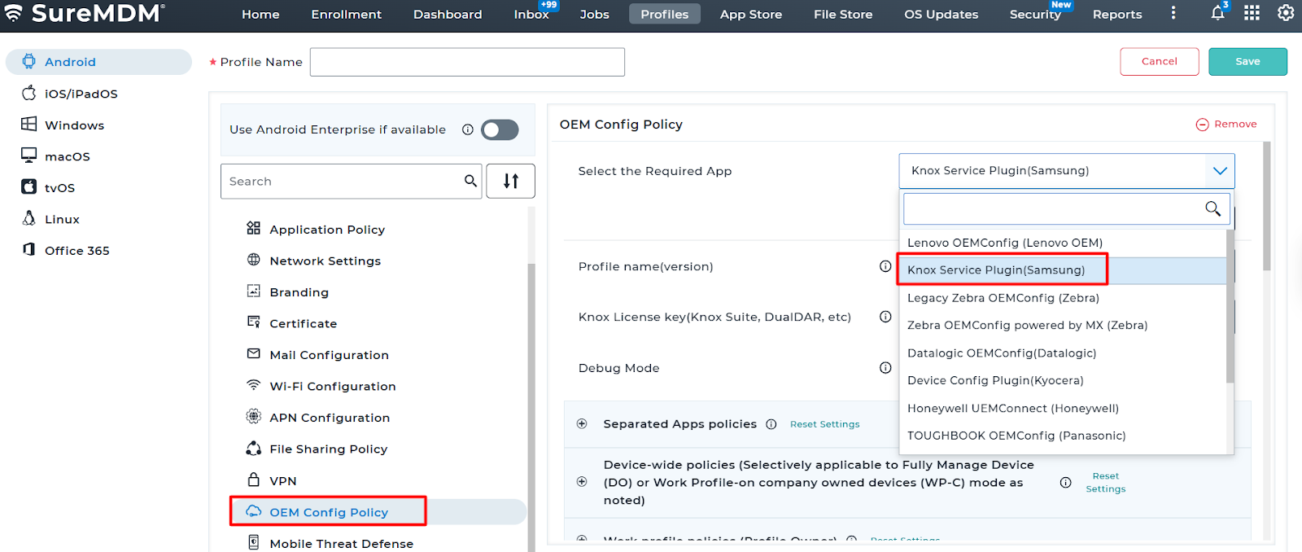1302x552 pixels.
Task: Open the Jobs tab in top navigation
Action: tap(594, 14)
